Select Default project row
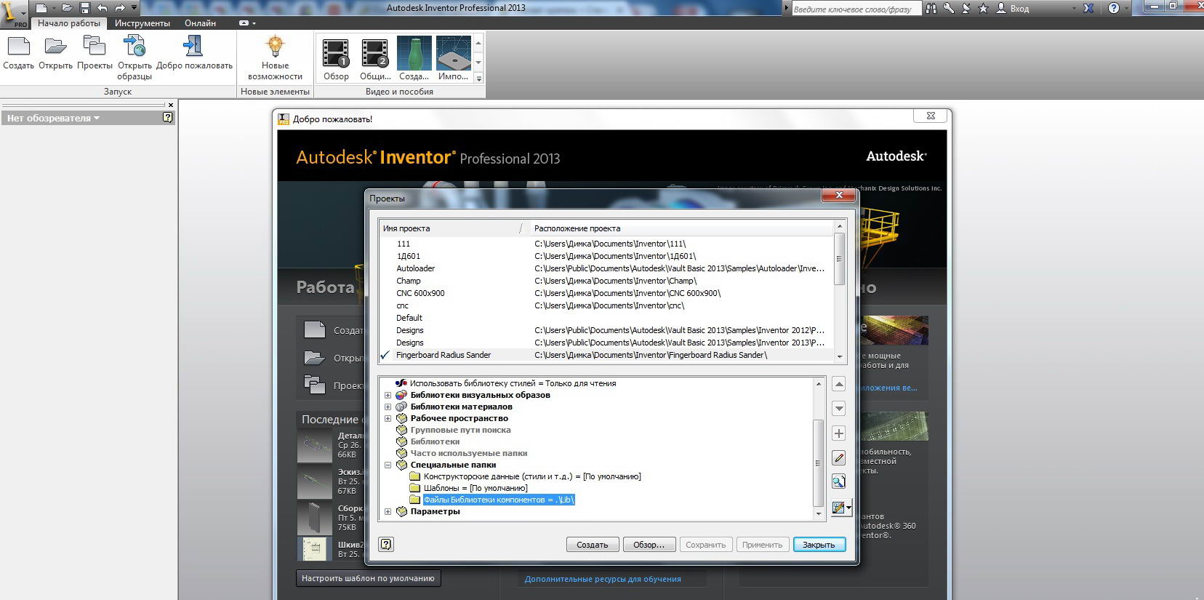Screen dimensions: 1204x600 coord(606,318)
